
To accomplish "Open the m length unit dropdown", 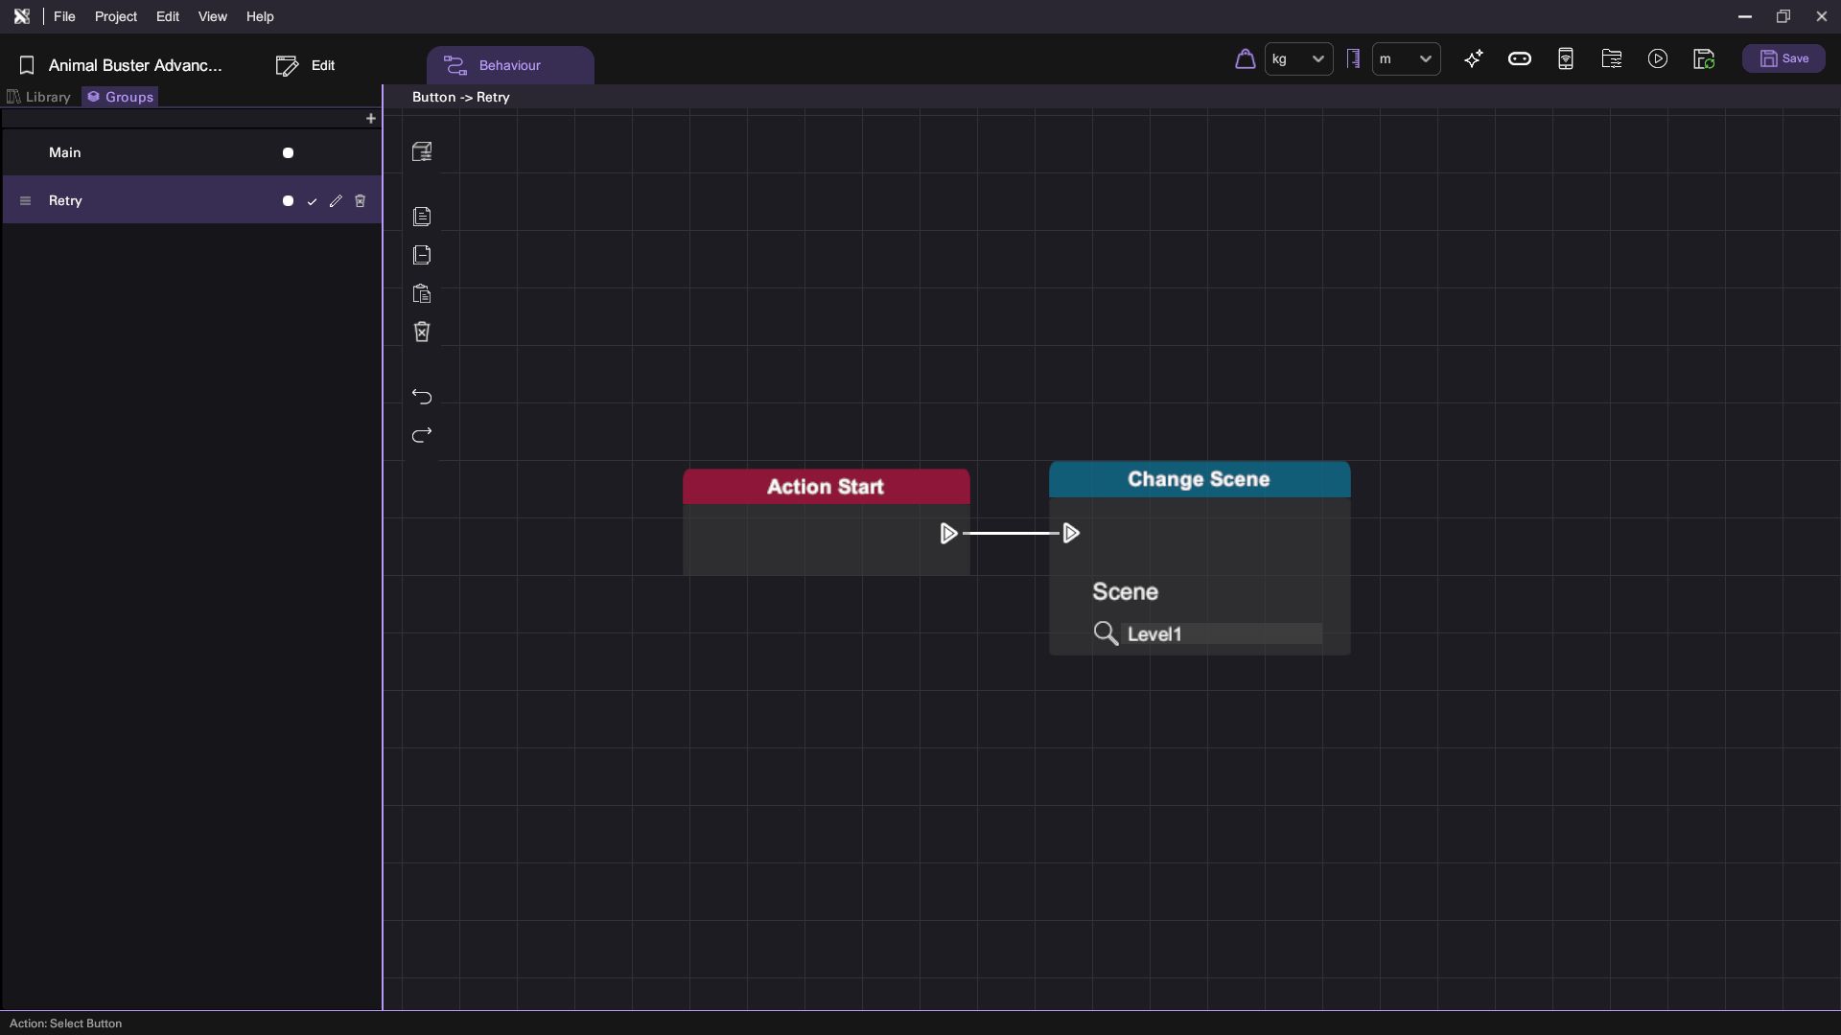I will point(1407,59).
